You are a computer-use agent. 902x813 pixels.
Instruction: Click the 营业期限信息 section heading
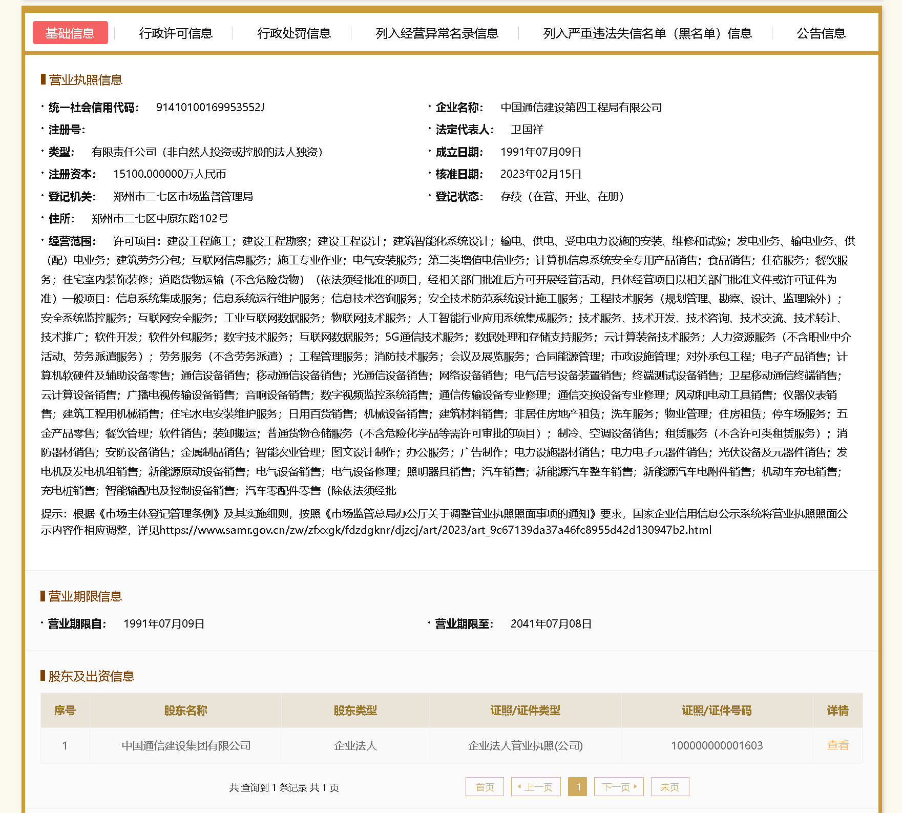(x=85, y=596)
